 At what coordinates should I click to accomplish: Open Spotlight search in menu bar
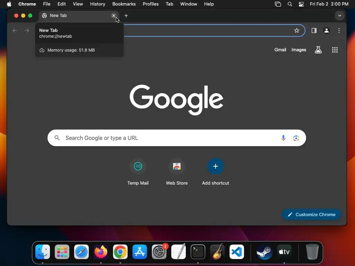(x=289, y=4)
